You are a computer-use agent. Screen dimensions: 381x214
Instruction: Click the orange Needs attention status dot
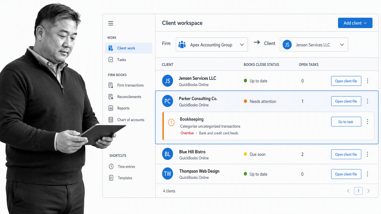click(245, 101)
